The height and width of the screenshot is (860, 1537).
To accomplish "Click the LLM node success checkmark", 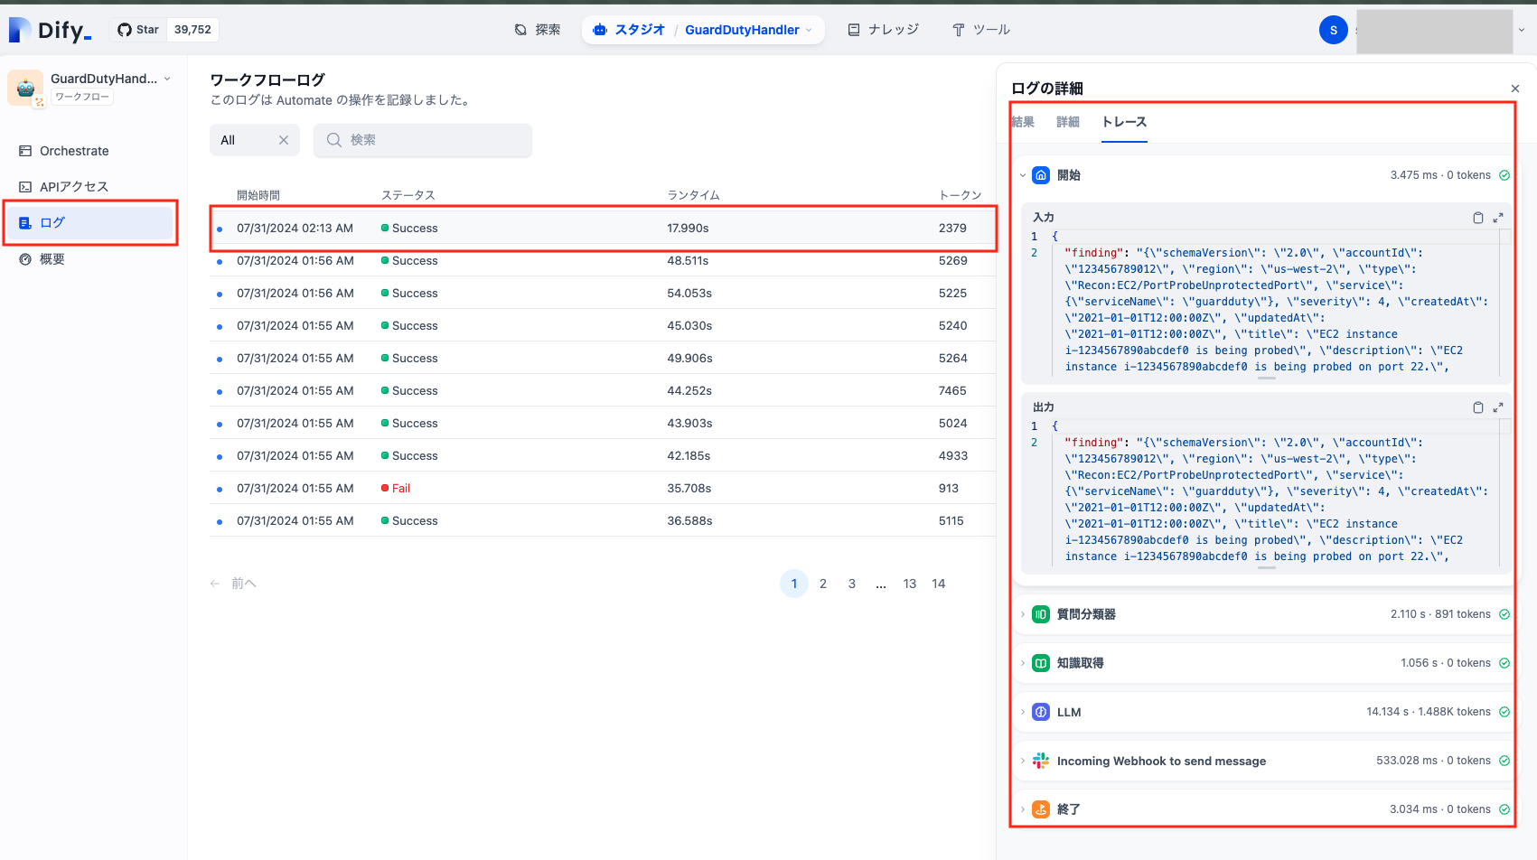I will 1504,712.
